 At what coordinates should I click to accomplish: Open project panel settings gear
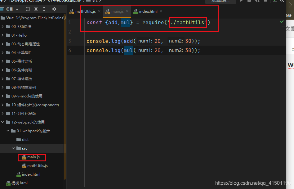click(54, 9)
